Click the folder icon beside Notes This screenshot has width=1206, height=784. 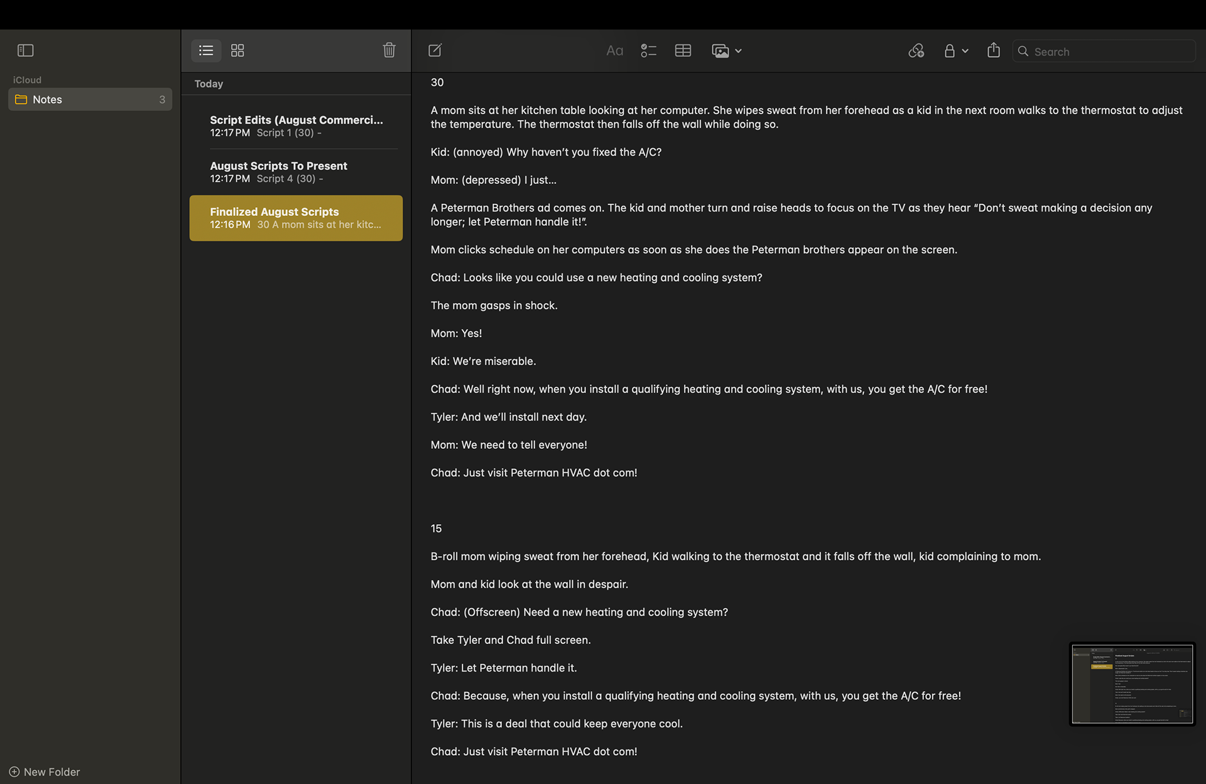pos(21,99)
